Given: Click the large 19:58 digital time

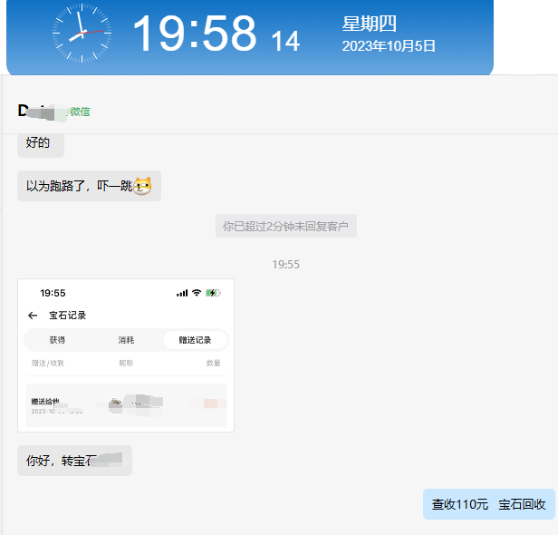Looking at the screenshot, I should (194, 34).
